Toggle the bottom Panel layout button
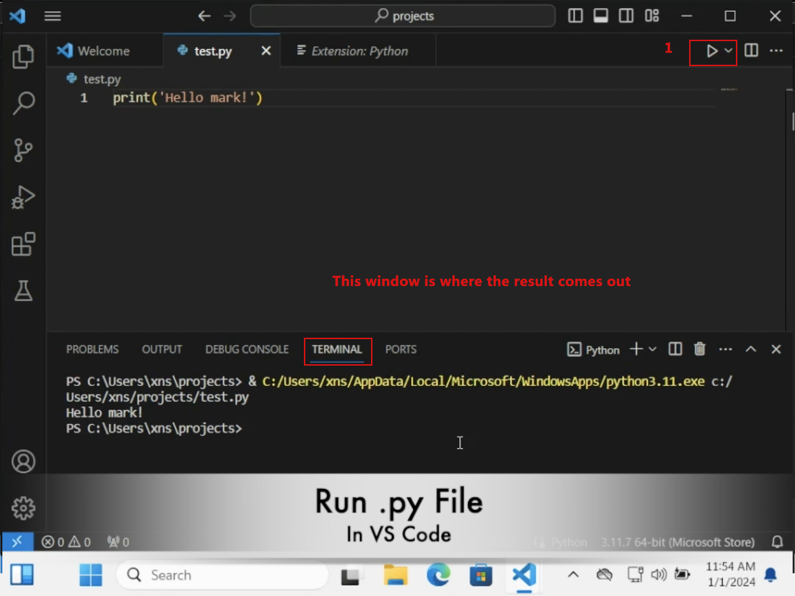 click(601, 16)
